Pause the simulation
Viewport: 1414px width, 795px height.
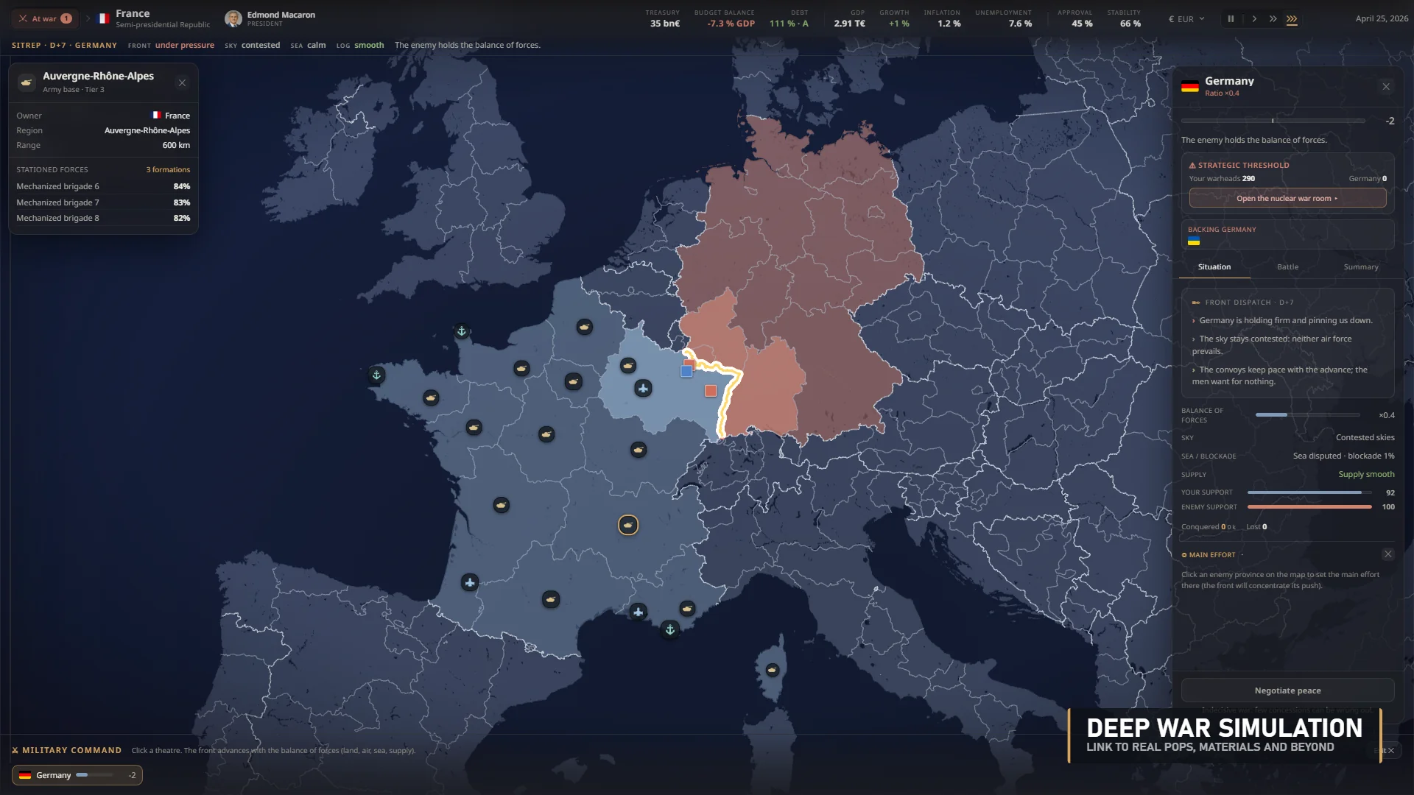tap(1231, 19)
